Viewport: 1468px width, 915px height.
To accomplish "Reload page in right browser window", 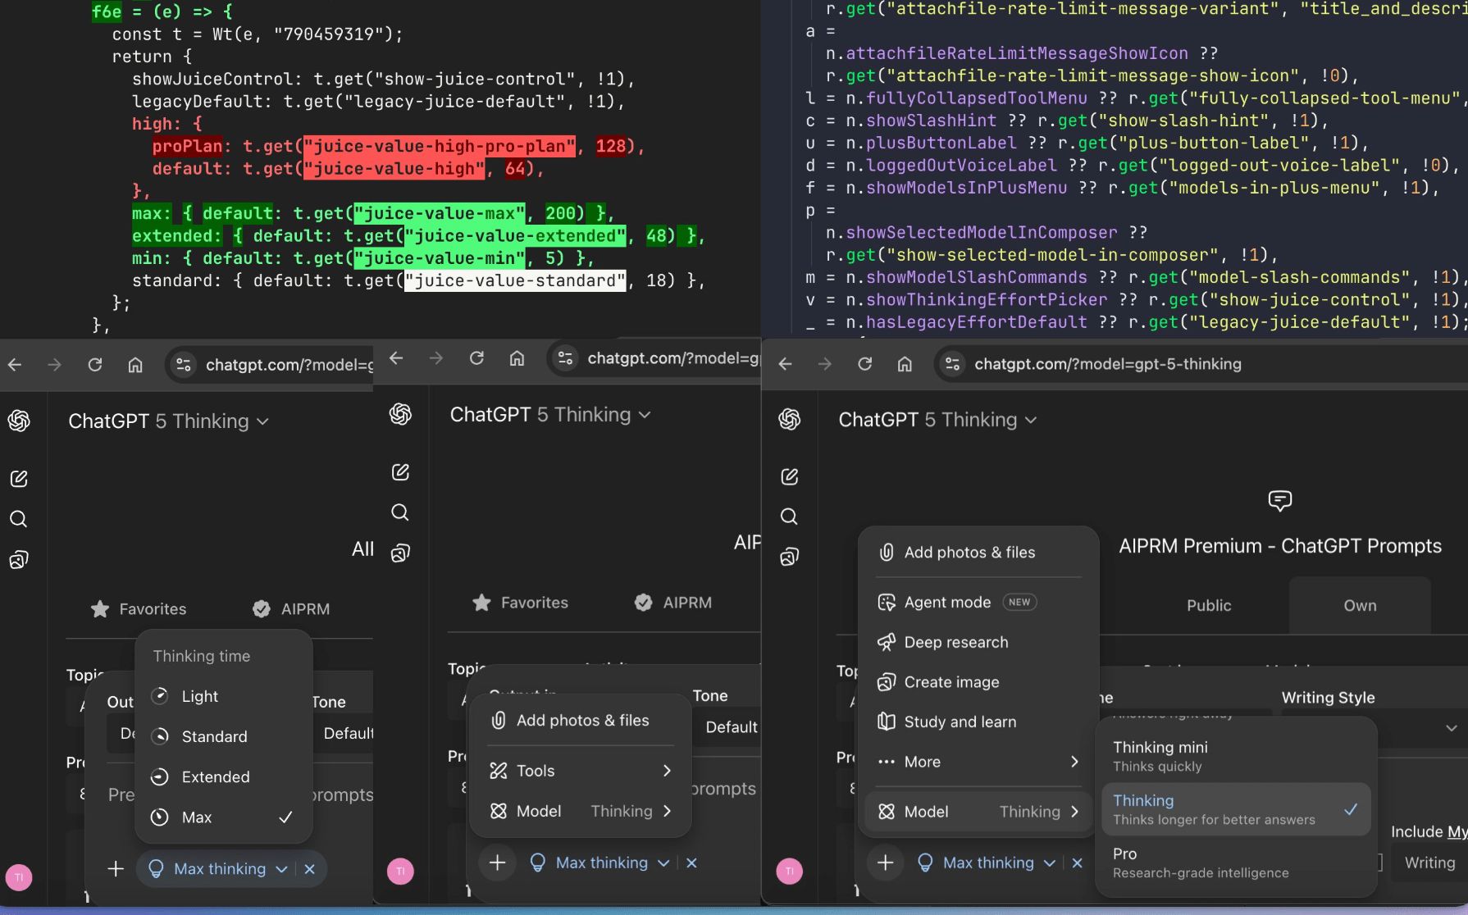I will click(x=865, y=364).
